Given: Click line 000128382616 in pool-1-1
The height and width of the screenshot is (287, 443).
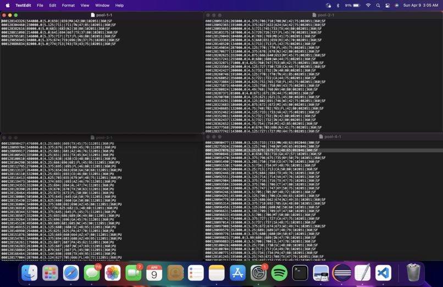Looking at the screenshot, I should (56, 29).
